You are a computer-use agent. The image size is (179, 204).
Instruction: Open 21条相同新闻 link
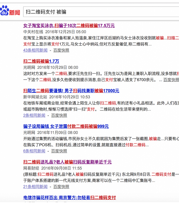(x=35, y=187)
